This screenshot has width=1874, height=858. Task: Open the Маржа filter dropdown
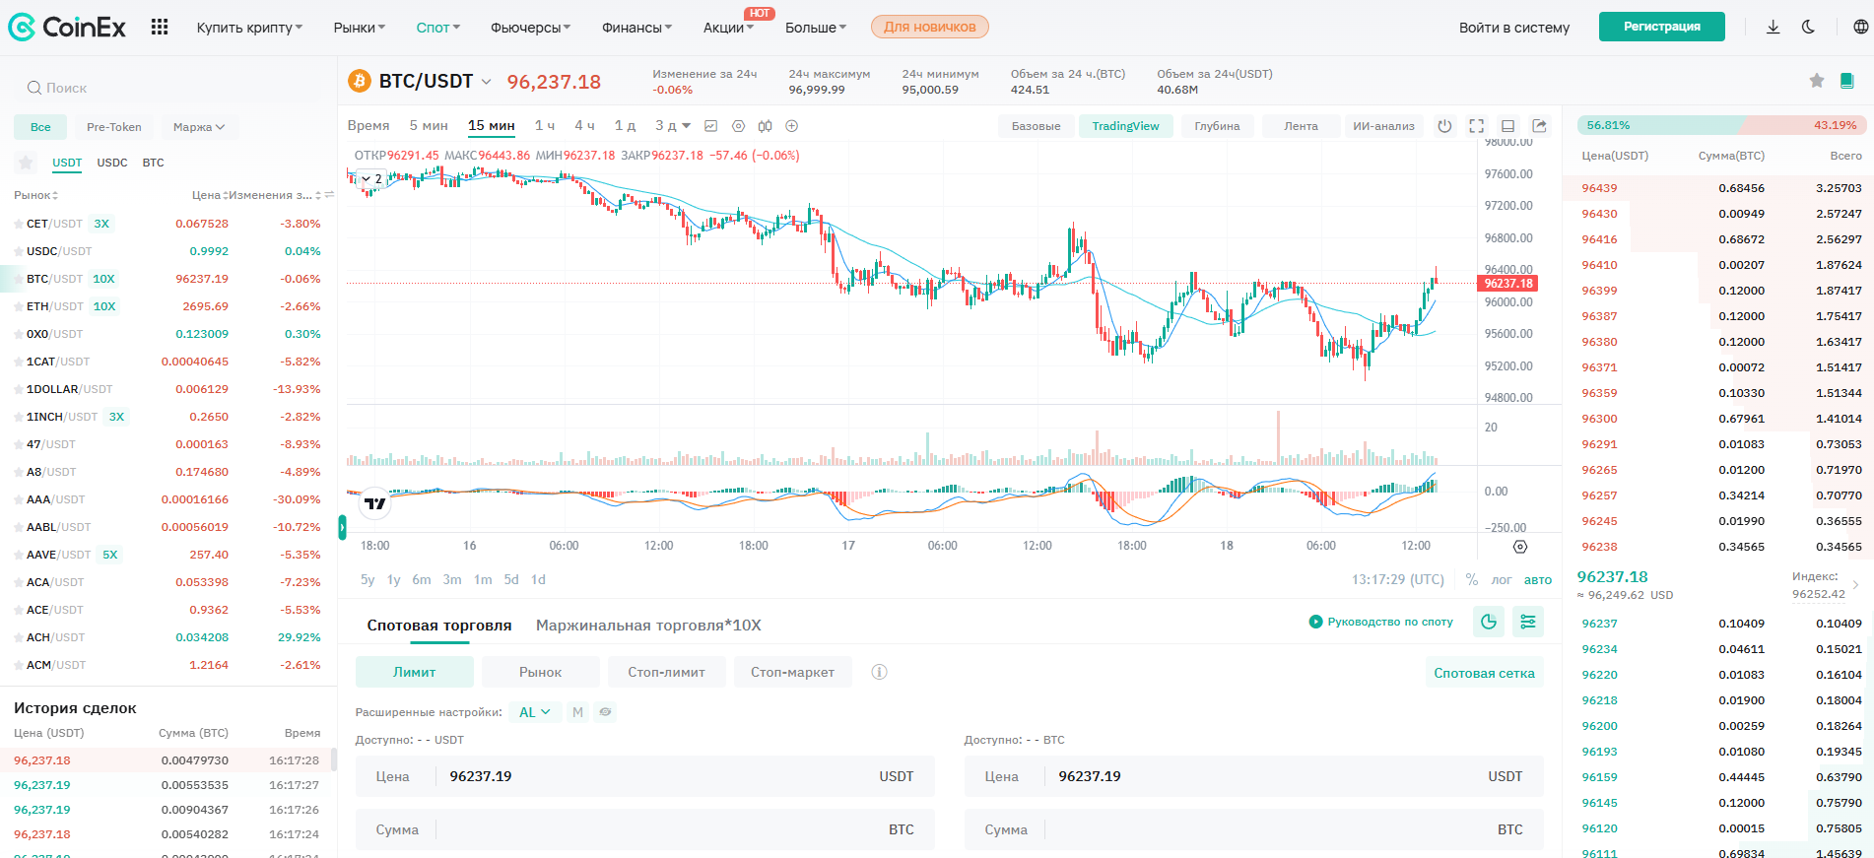199,127
